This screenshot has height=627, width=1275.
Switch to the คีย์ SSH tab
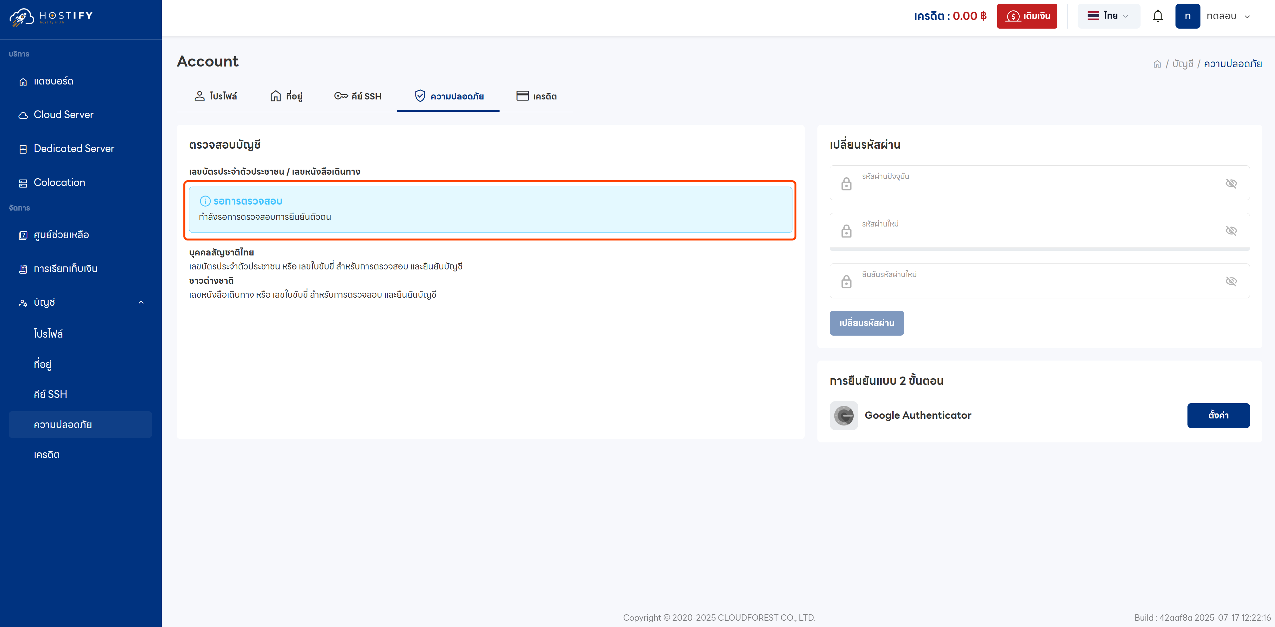point(358,96)
